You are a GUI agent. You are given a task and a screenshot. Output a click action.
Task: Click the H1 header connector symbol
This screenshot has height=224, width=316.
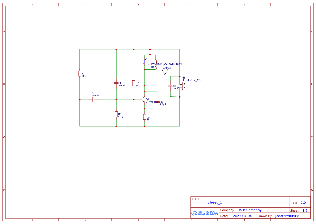(185, 86)
